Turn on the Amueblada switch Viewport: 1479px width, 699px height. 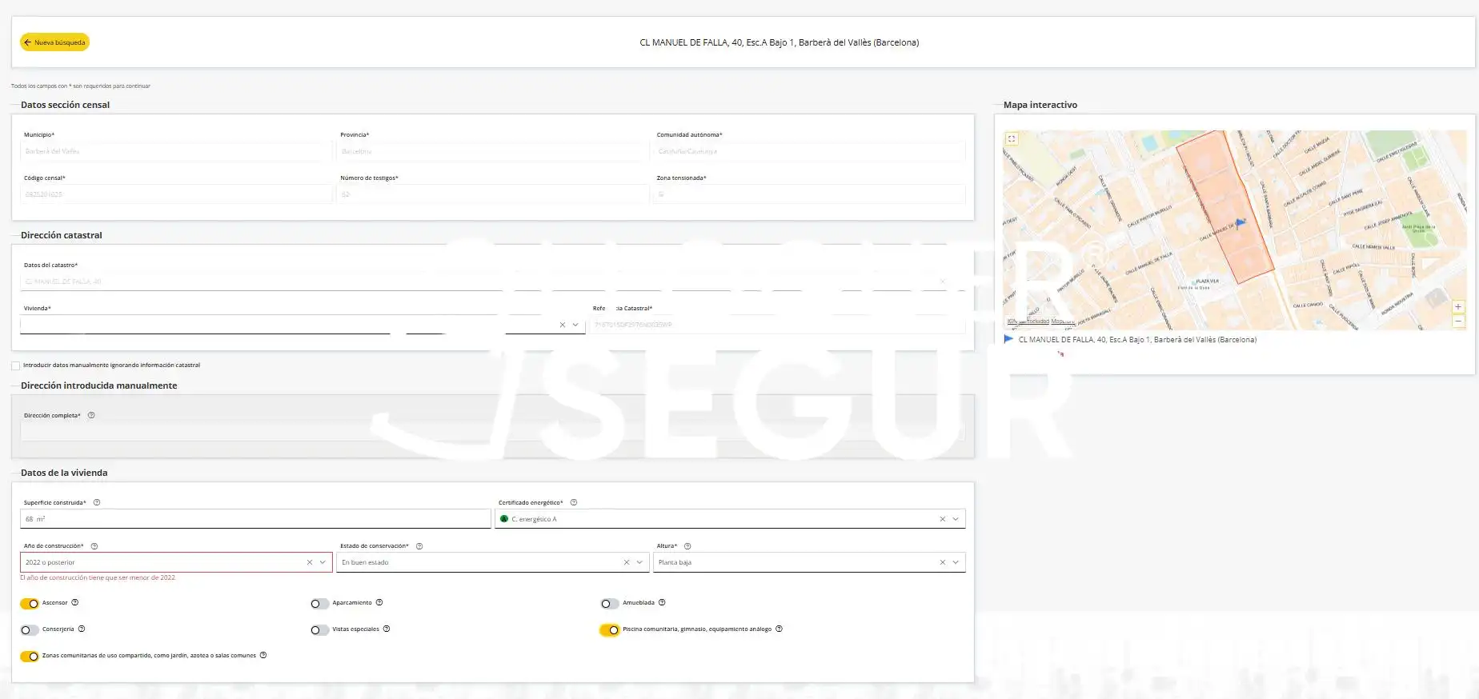click(x=610, y=604)
